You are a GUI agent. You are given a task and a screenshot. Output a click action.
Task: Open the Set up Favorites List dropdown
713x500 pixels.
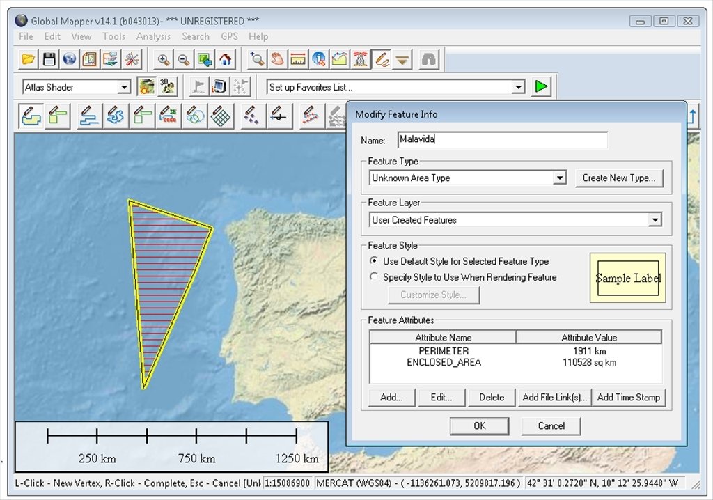518,87
